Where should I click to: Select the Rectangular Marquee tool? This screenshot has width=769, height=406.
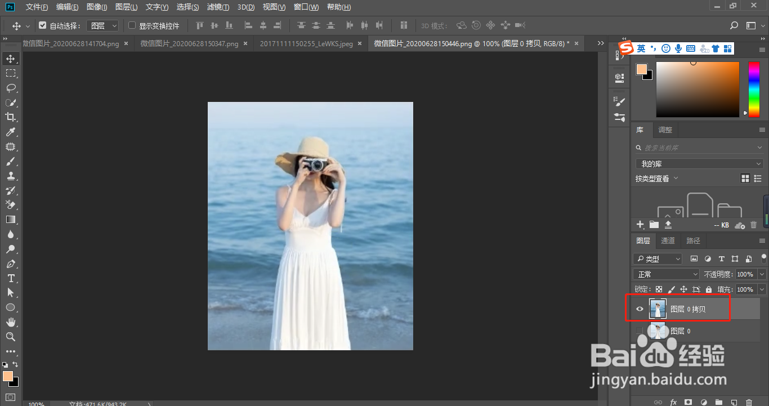click(x=11, y=73)
